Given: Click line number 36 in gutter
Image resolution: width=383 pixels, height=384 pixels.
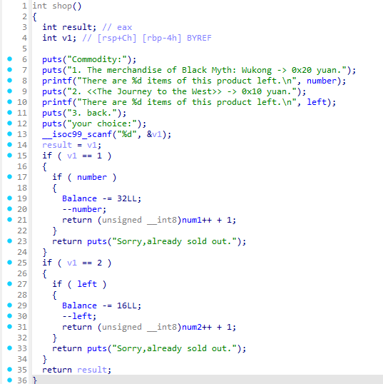Looking at the screenshot, I should (22, 380).
